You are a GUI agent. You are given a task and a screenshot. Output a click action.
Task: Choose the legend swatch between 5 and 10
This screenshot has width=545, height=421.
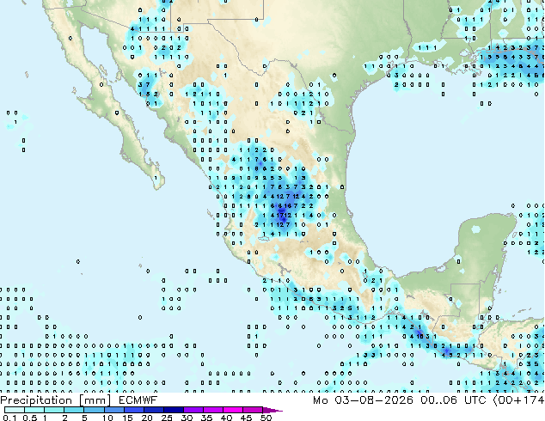pos(95,410)
